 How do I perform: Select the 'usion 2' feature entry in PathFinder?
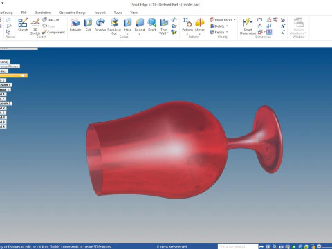coord(6,104)
